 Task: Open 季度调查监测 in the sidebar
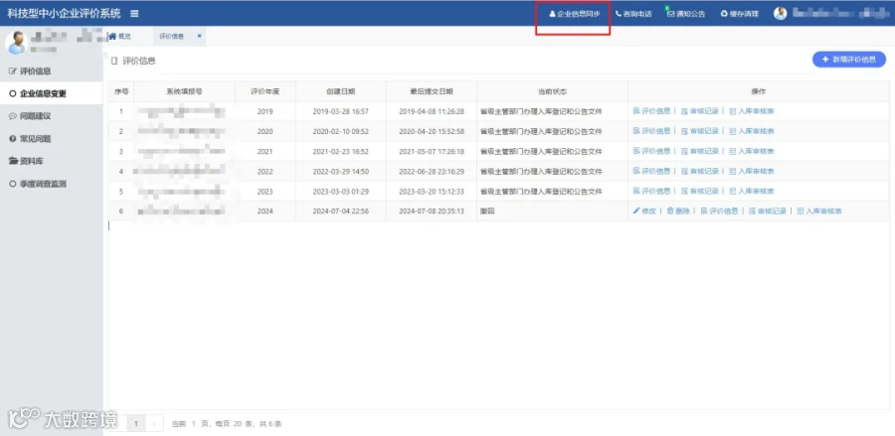pos(52,184)
